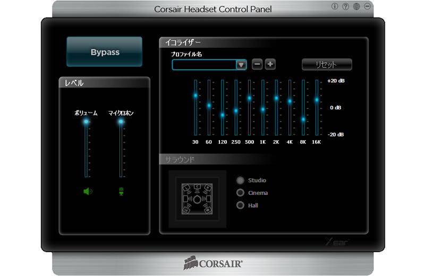Image resolution: width=425 pixels, height=276 pixels.
Task: Click the profile name input field
Action: (x=205, y=65)
